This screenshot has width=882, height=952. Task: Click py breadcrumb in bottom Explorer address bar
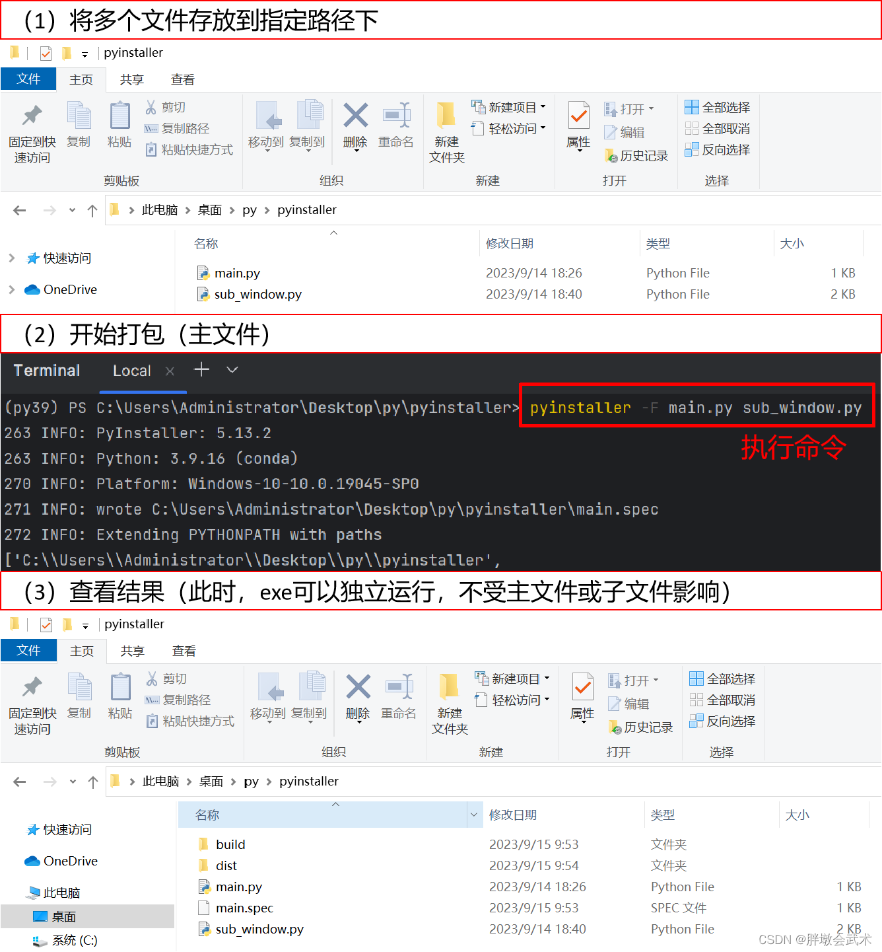[x=251, y=782]
